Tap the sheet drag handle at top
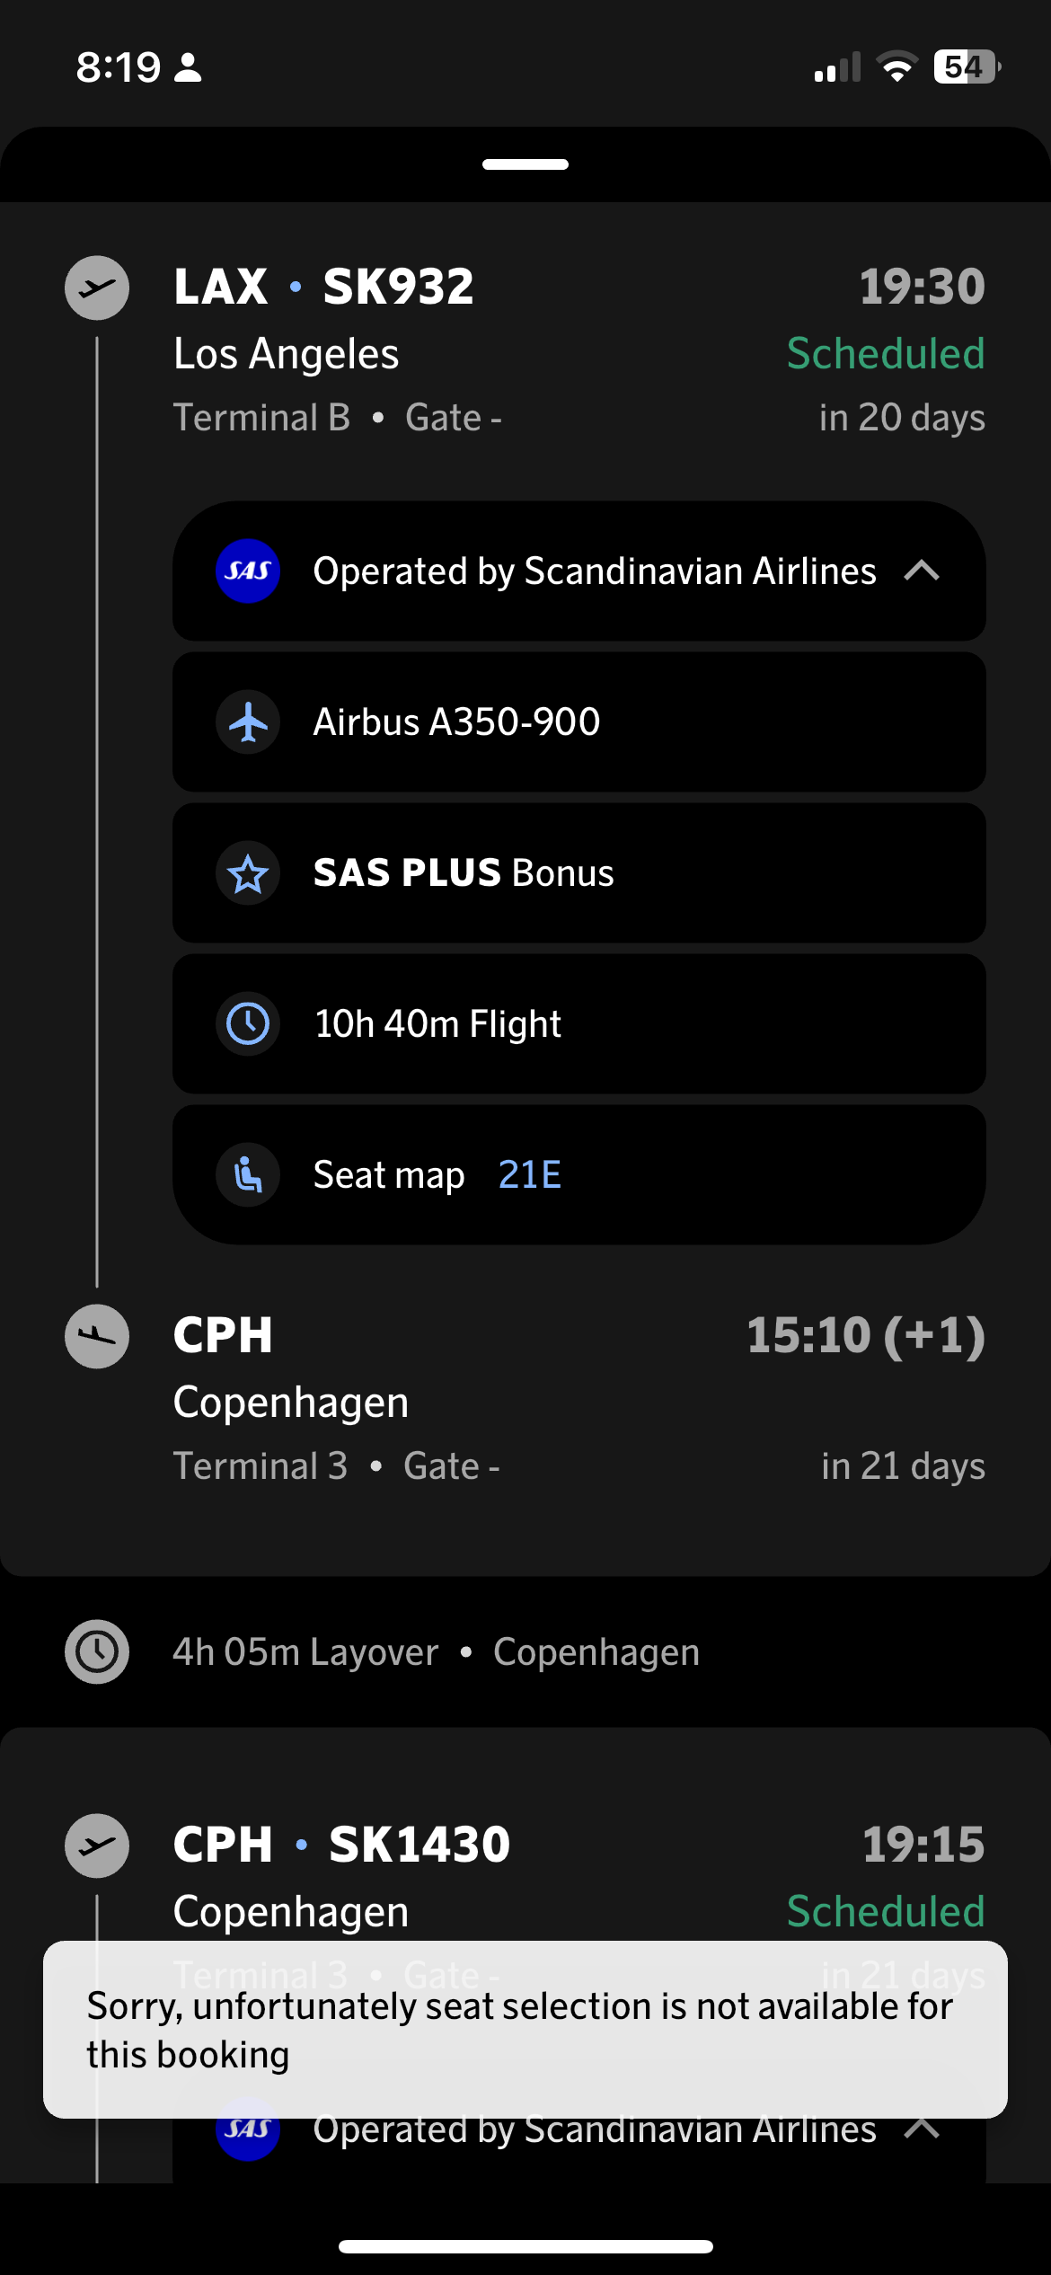This screenshot has height=2275, width=1051. coord(525,164)
